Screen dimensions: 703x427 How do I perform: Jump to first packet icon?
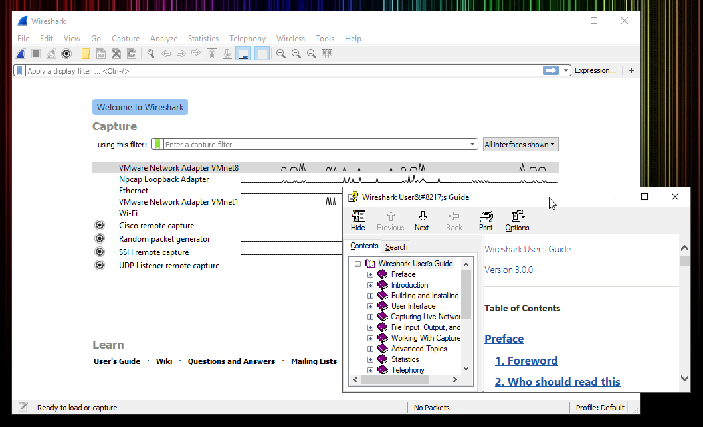212,54
